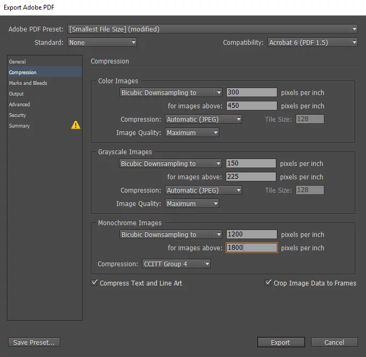The image size is (366, 357).
Task: Open Grayscale Images Compression dropdown
Action: [x=203, y=190]
